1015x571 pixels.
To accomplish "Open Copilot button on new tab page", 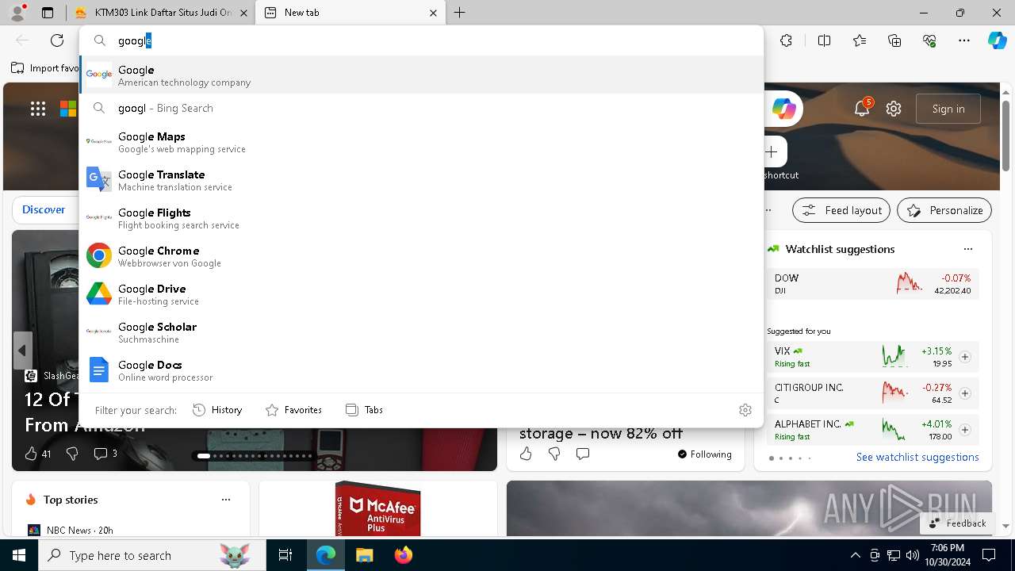I will pyautogui.click(x=783, y=109).
